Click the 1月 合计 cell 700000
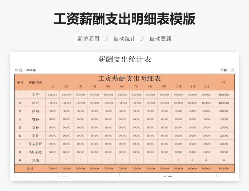The image size is (249, 191). [x=53, y=169]
